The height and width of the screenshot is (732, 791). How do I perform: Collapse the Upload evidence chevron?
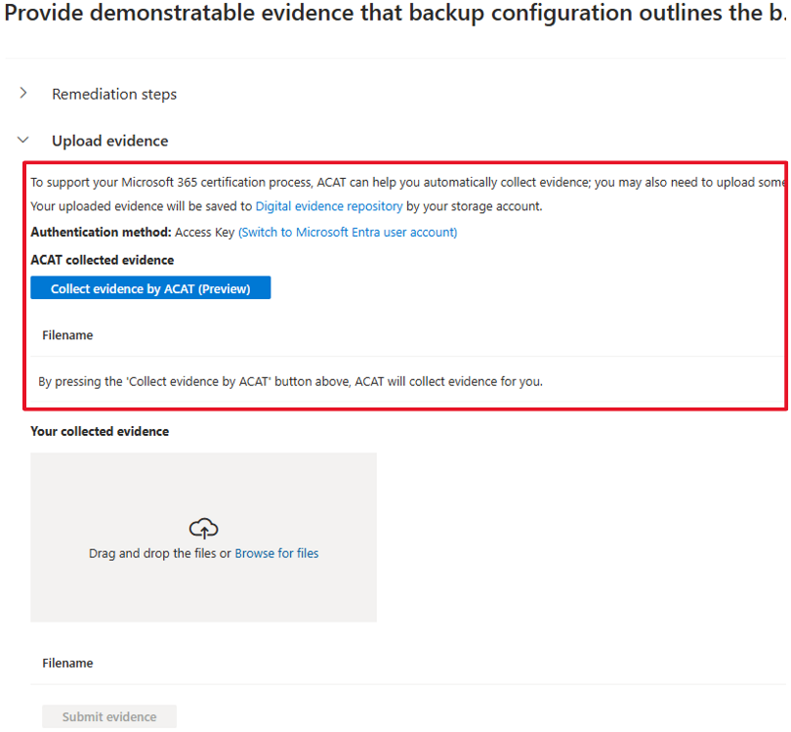click(23, 140)
